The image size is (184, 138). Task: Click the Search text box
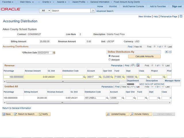pos(71,11)
